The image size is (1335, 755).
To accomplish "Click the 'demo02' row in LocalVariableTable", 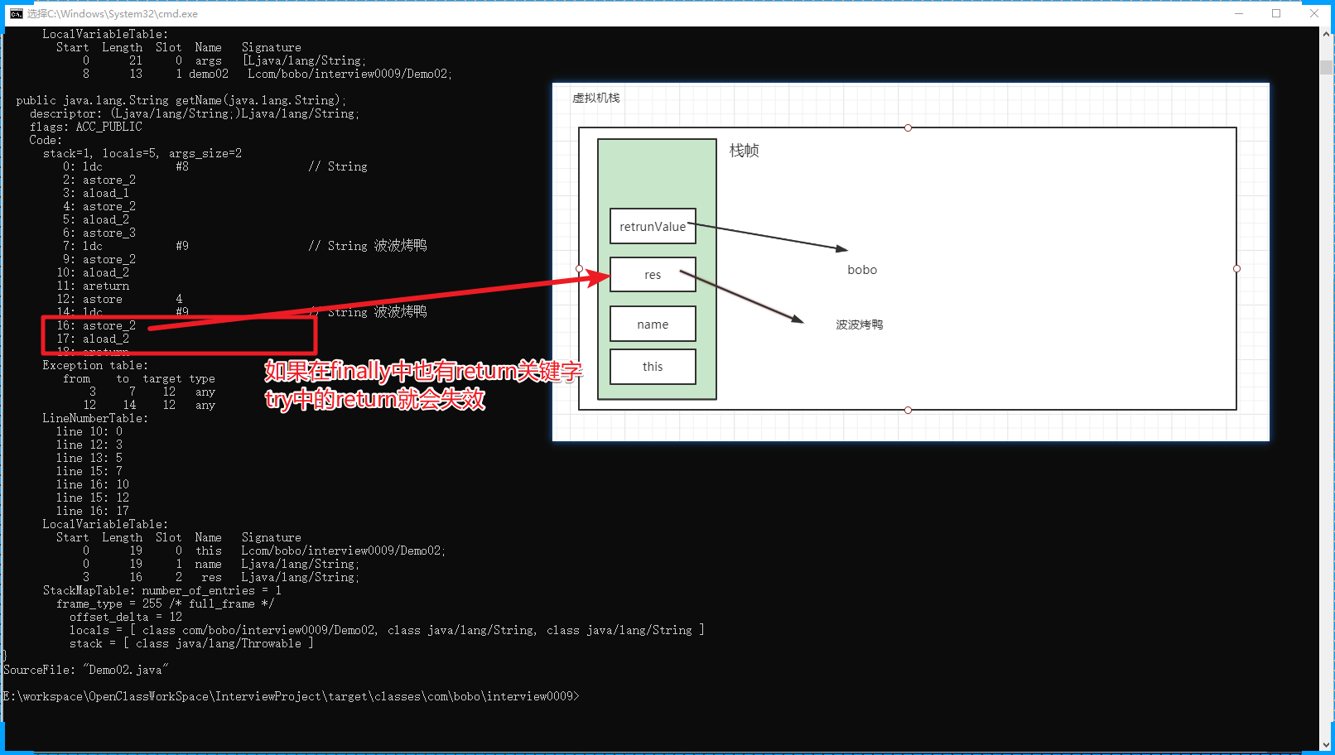I will (x=267, y=74).
